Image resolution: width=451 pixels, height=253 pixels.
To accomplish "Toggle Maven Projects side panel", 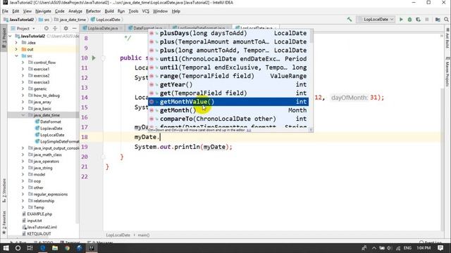I will pos(447,72).
